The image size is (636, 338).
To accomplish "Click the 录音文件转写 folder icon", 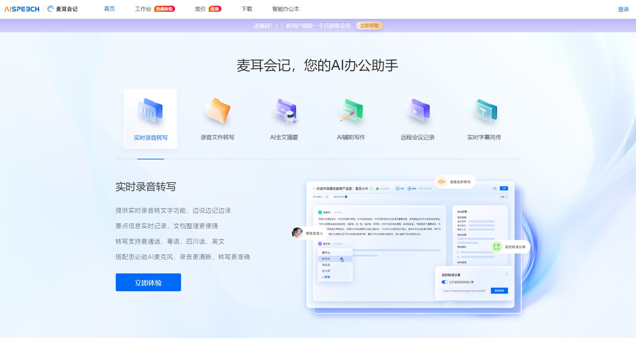I will (x=217, y=111).
